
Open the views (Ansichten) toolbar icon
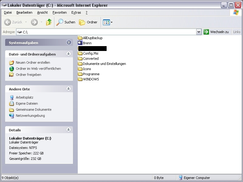(x=106, y=22)
